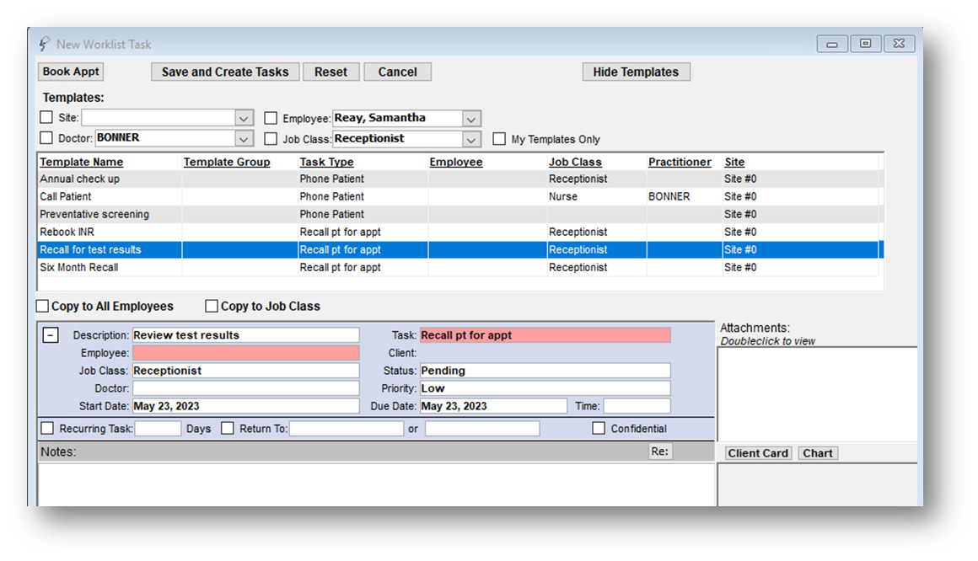Cancel the new worklist task

[x=397, y=72]
